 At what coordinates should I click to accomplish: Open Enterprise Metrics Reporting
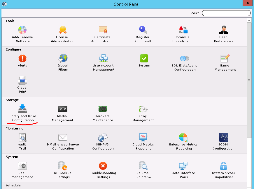tap(183, 141)
